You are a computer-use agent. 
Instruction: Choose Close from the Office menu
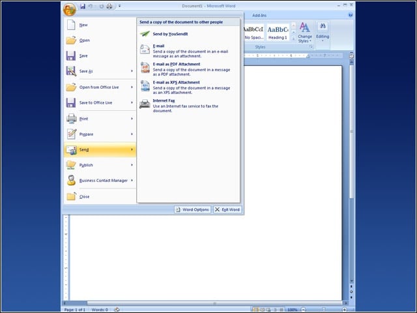100,196
